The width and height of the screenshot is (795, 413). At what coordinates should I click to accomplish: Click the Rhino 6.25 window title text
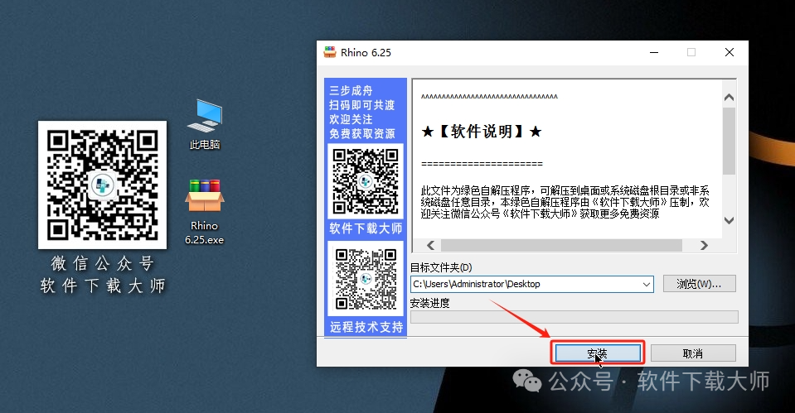click(x=366, y=53)
